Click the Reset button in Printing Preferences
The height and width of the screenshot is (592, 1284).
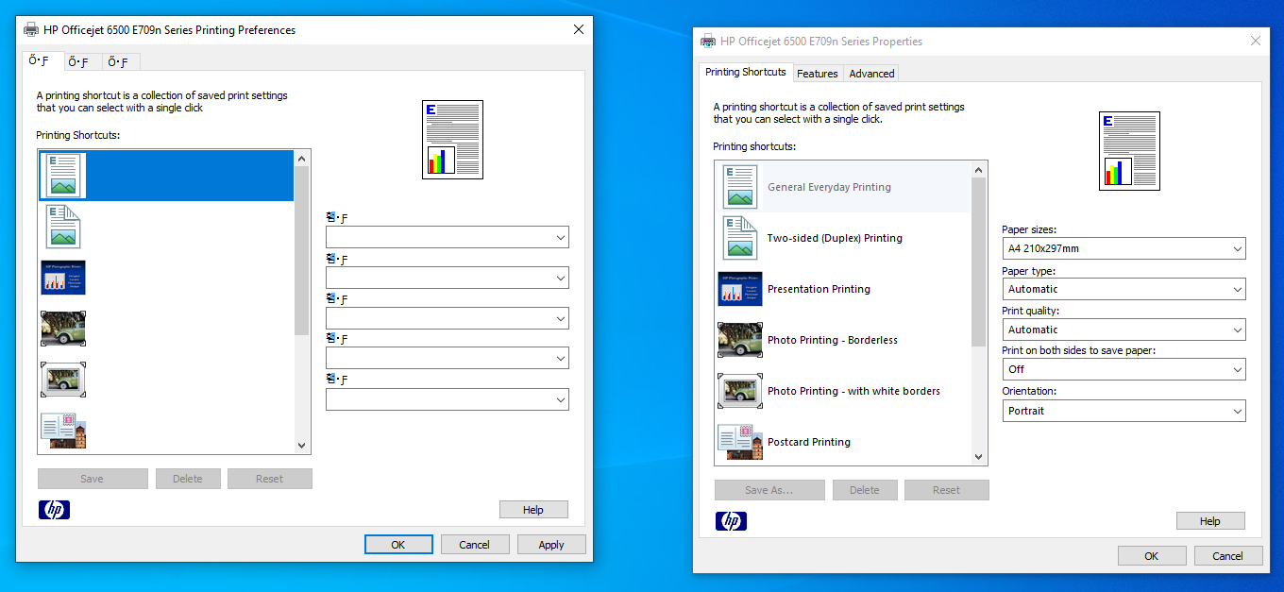click(270, 479)
